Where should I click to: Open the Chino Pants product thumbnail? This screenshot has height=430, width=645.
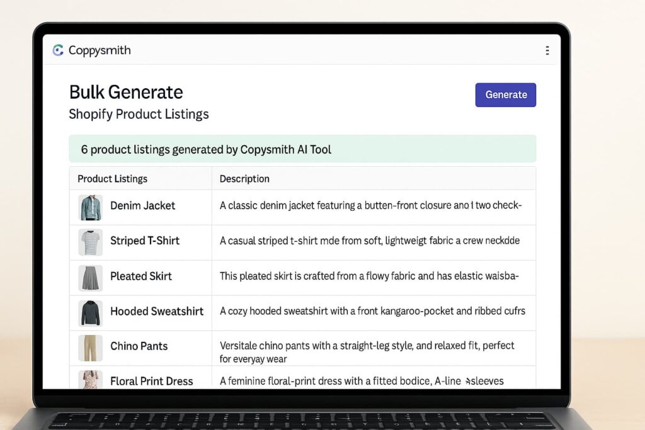[x=91, y=348]
